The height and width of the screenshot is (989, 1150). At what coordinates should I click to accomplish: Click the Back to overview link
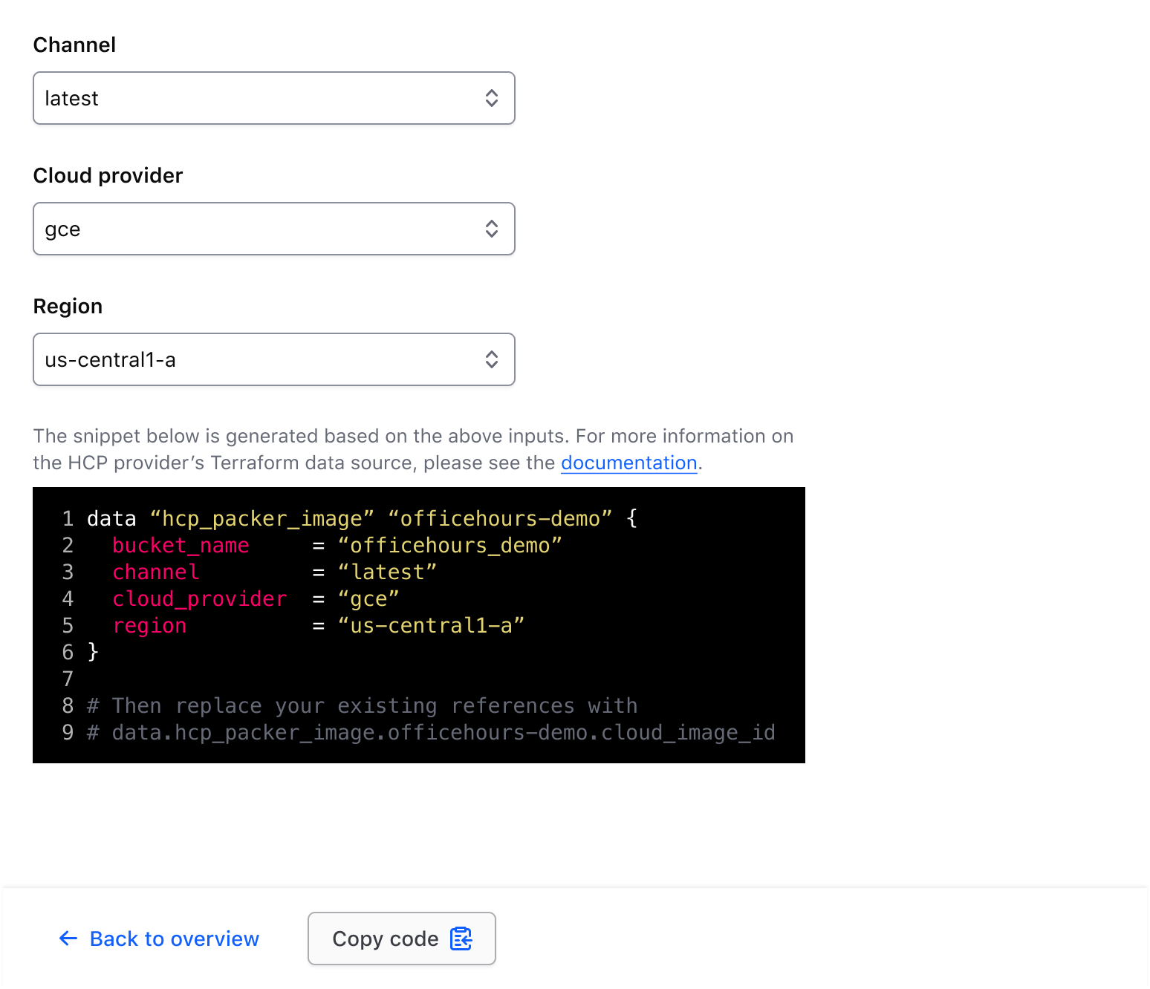pos(174,939)
